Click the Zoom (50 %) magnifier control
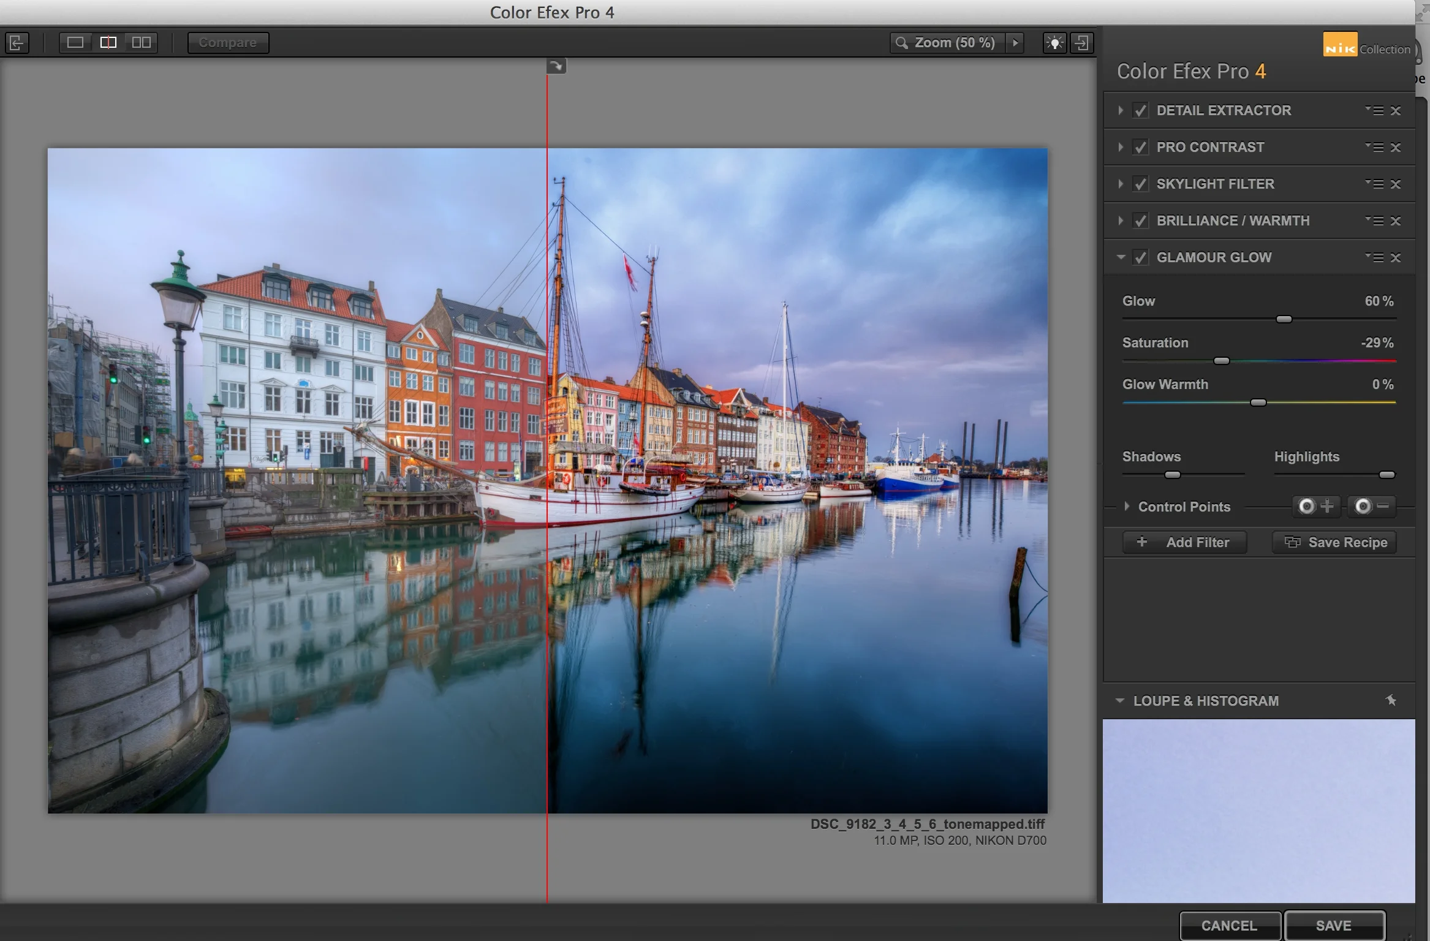The width and height of the screenshot is (1430, 941). pos(947,42)
